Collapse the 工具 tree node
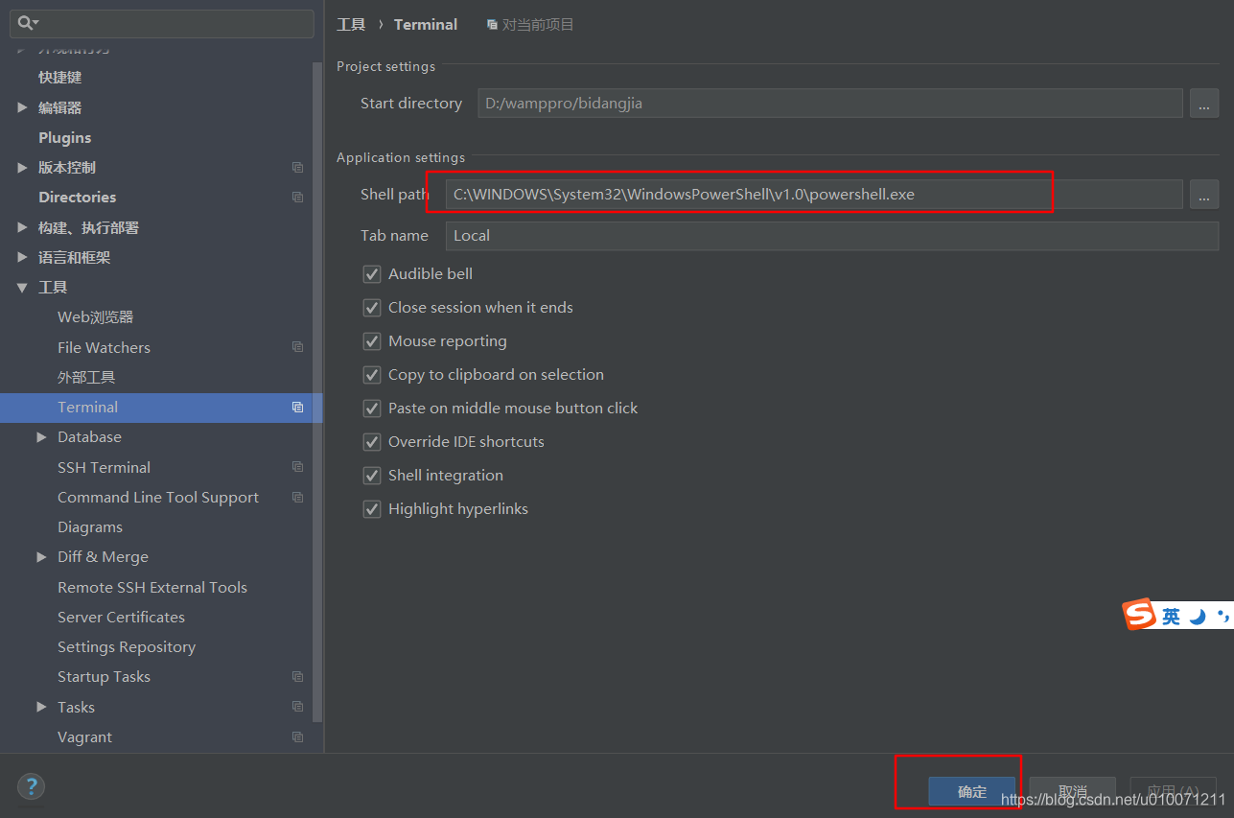1234x818 pixels. [22, 287]
